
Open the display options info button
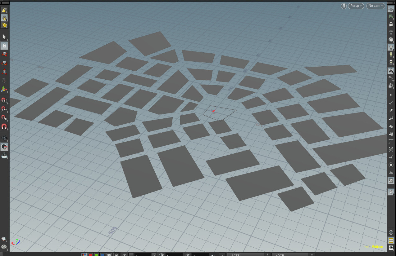tap(391, 232)
